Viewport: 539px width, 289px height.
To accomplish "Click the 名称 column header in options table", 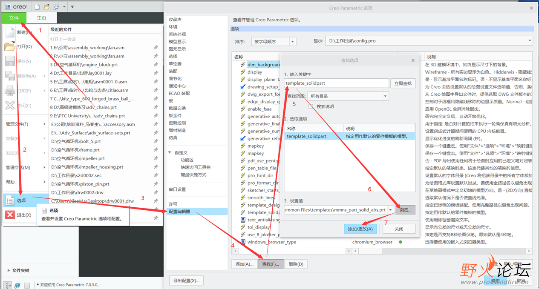I will (x=239, y=57).
